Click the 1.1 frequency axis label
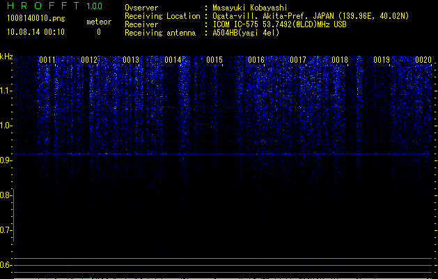This screenshot has height=279, width=438. click(6, 91)
